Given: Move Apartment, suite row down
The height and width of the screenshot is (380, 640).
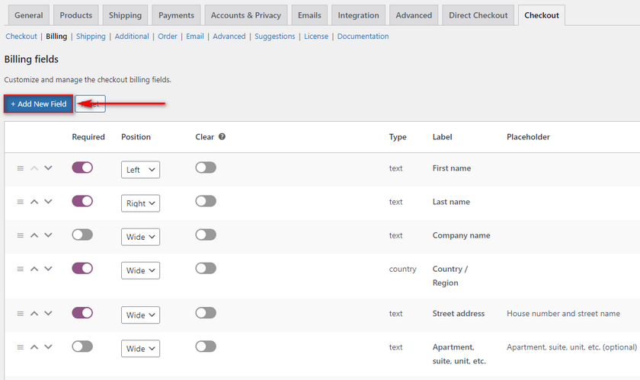Looking at the screenshot, I should tap(48, 346).
